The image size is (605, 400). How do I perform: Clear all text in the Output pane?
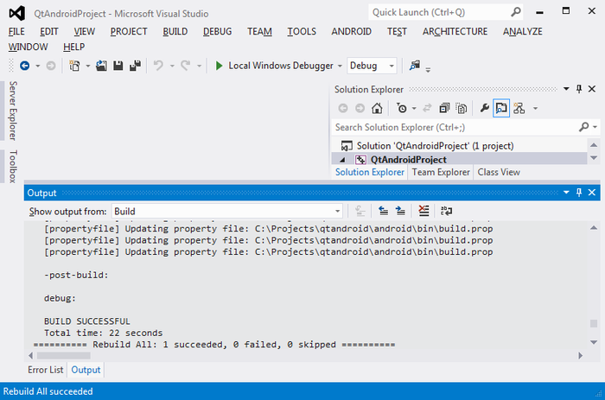[423, 211]
